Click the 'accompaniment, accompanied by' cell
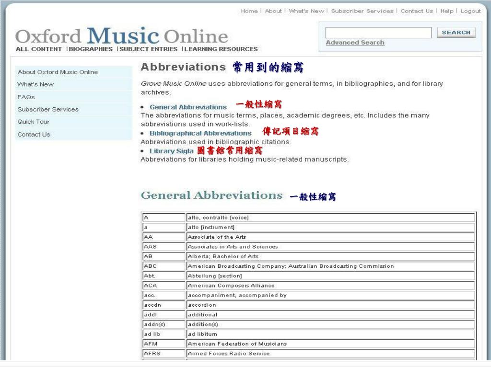 click(x=330, y=295)
